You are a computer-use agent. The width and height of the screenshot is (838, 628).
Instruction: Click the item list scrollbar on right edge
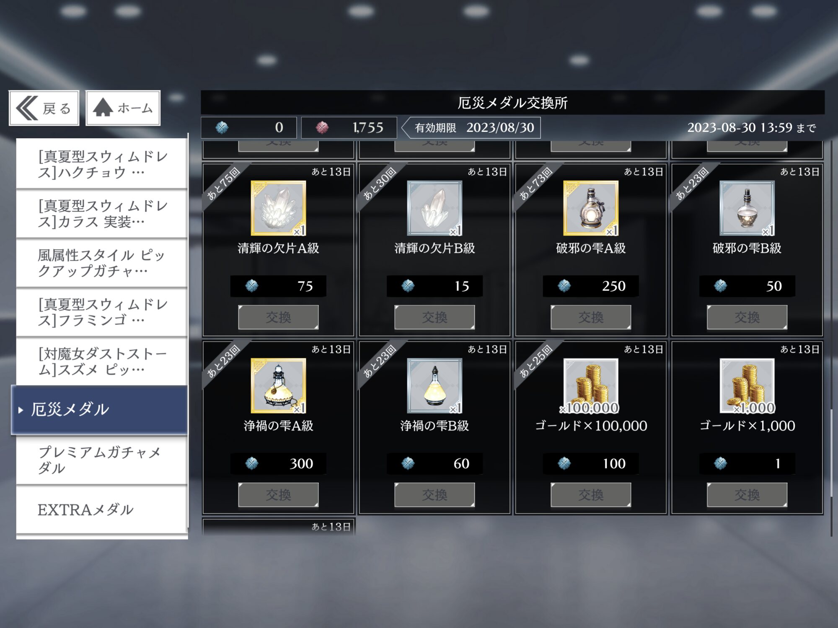[831, 452]
